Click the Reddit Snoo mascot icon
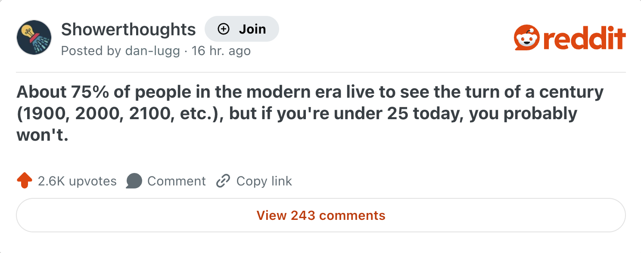Image resolution: width=641 pixels, height=253 pixels. tap(526, 38)
